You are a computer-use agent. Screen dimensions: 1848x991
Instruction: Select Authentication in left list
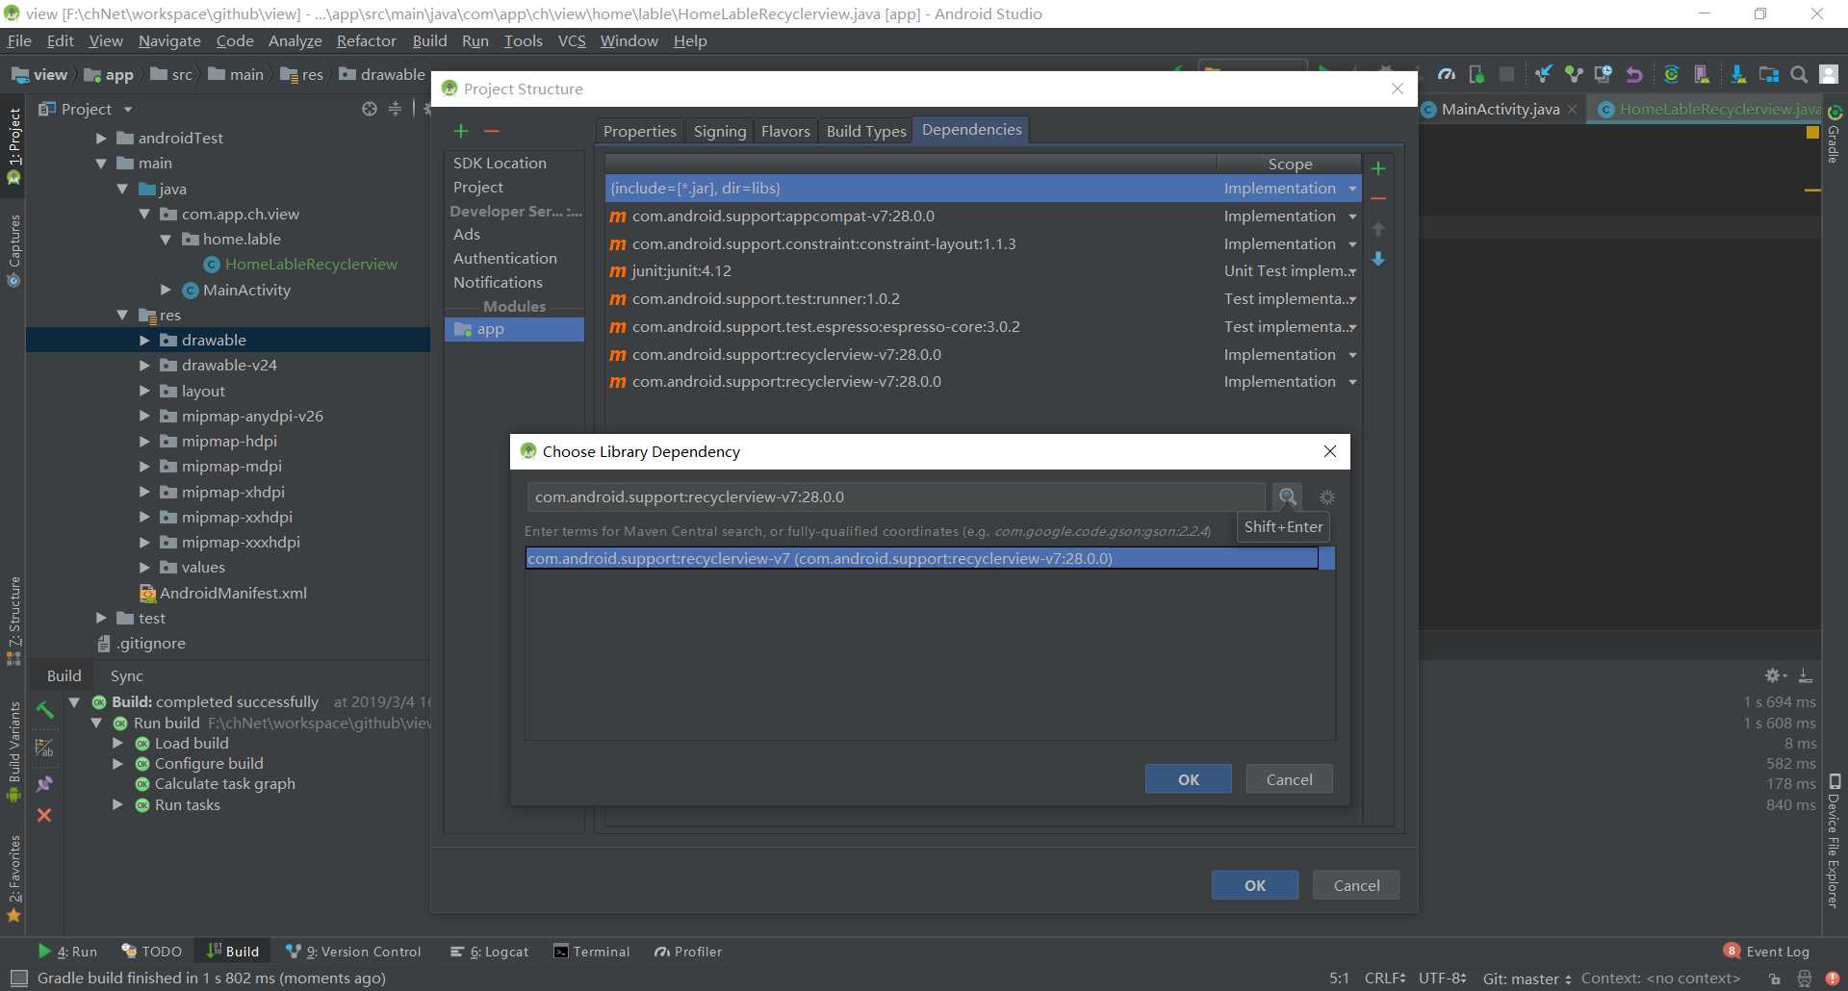tap(504, 259)
